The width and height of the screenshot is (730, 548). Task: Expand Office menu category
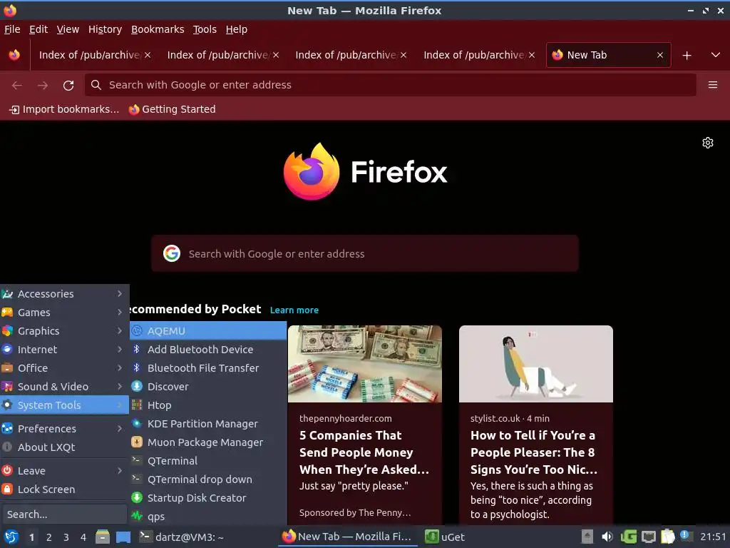coord(64,368)
